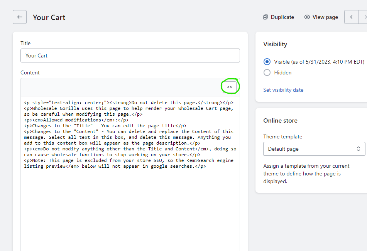Go to previous page with left chevron
The width and height of the screenshot is (367, 251).
pos(351,17)
